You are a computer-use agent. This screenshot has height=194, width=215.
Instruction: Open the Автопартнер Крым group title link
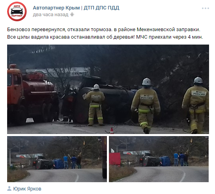[76, 8]
